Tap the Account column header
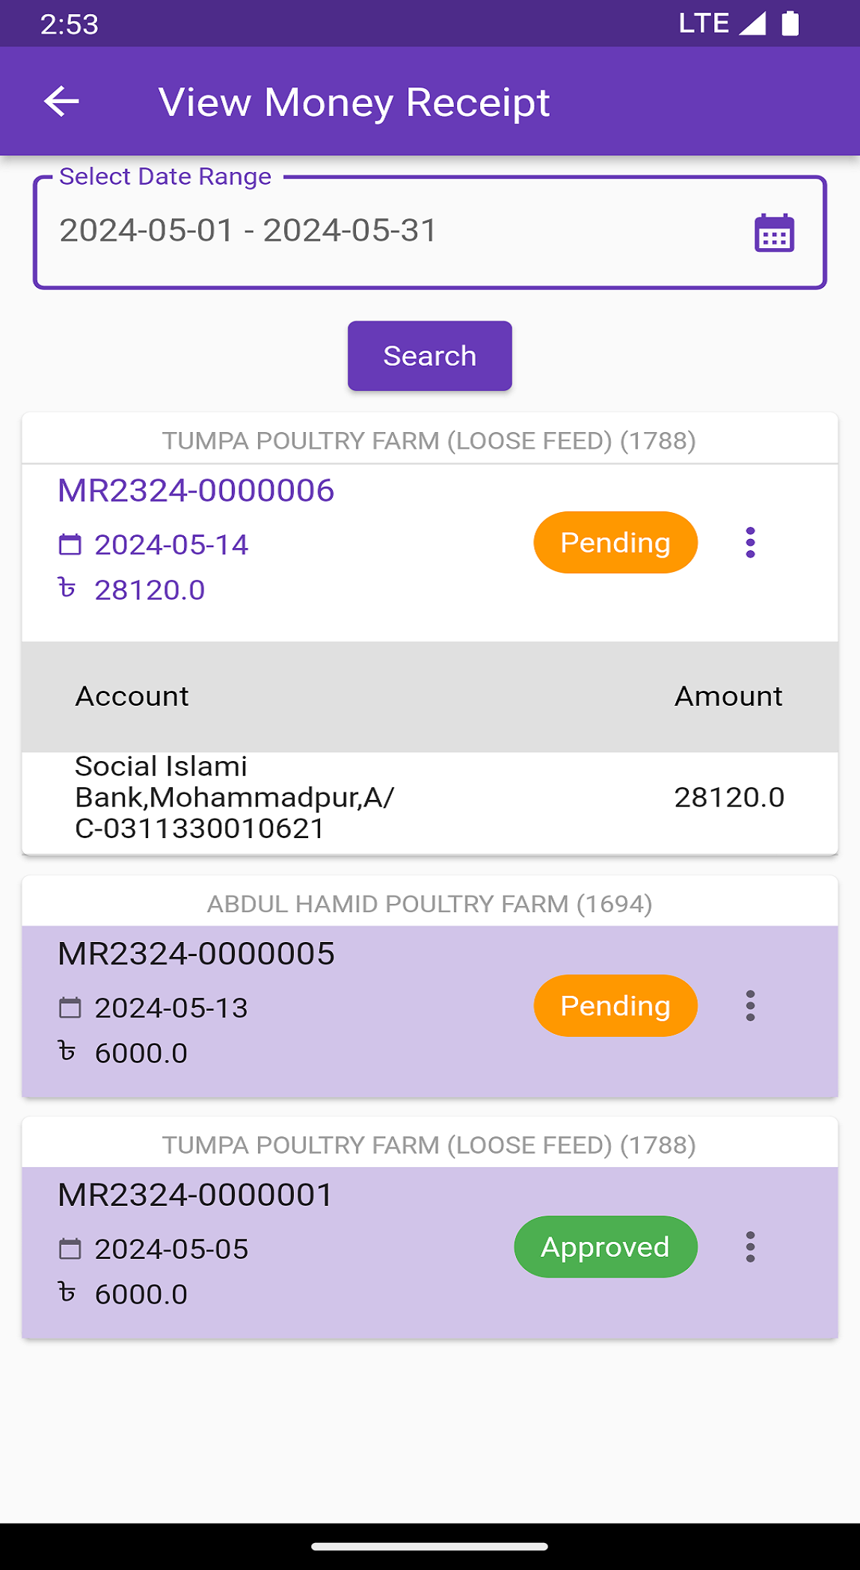This screenshot has height=1570, width=860. [132, 697]
